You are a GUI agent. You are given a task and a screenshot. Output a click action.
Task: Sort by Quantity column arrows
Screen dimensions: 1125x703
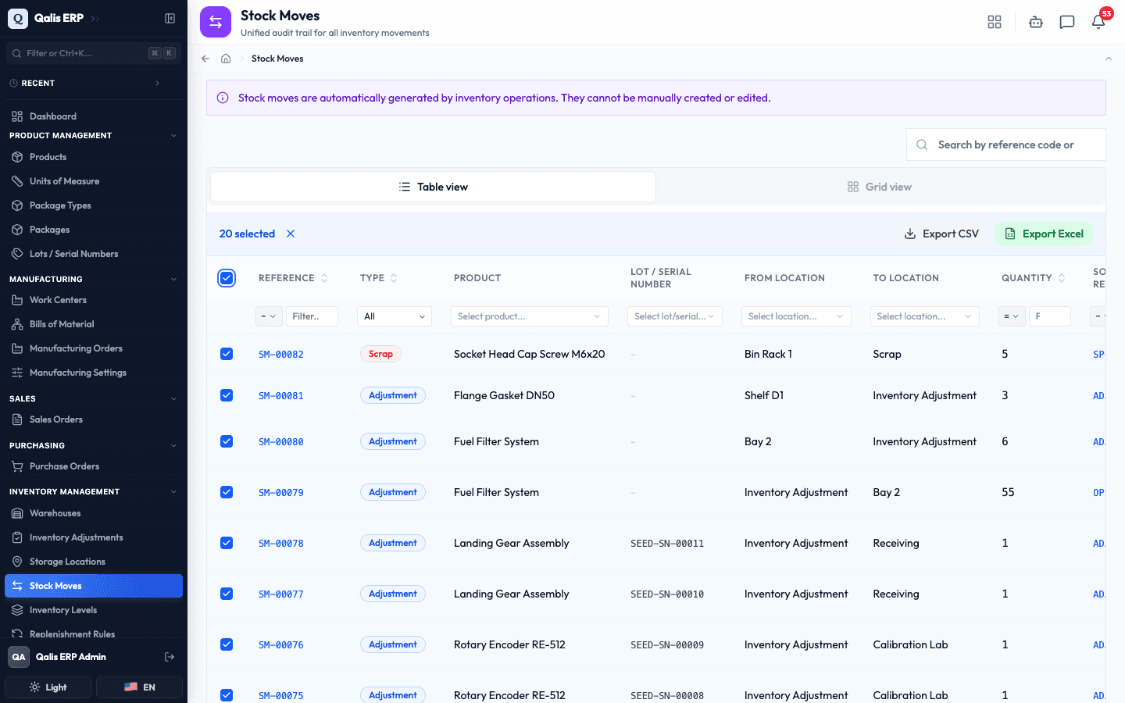coord(1062,278)
